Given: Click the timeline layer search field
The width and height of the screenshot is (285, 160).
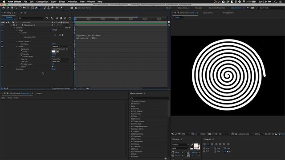Looking at the screenshot, I should (x=31, y=18).
